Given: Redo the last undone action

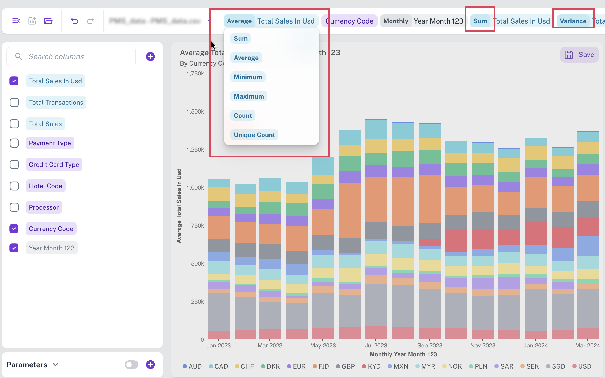Looking at the screenshot, I should coord(90,21).
